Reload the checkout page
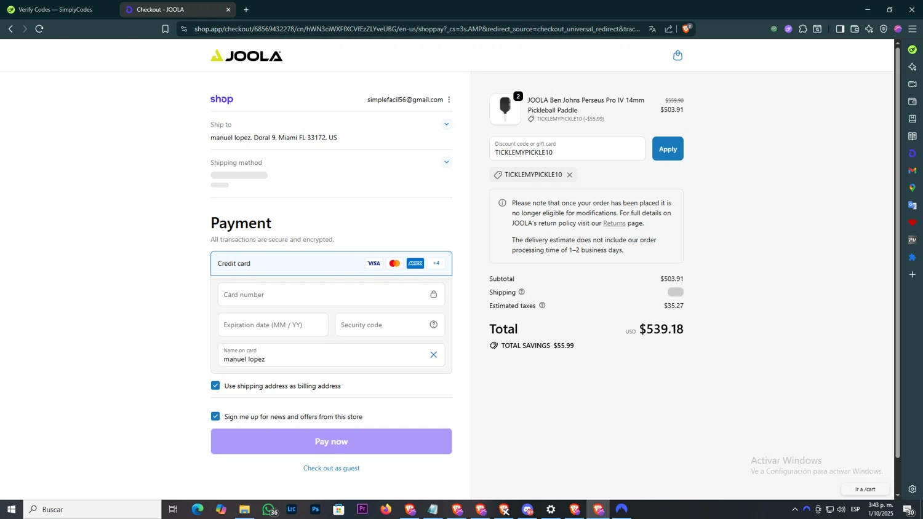Viewport: 923px width, 519px height. coord(39,29)
